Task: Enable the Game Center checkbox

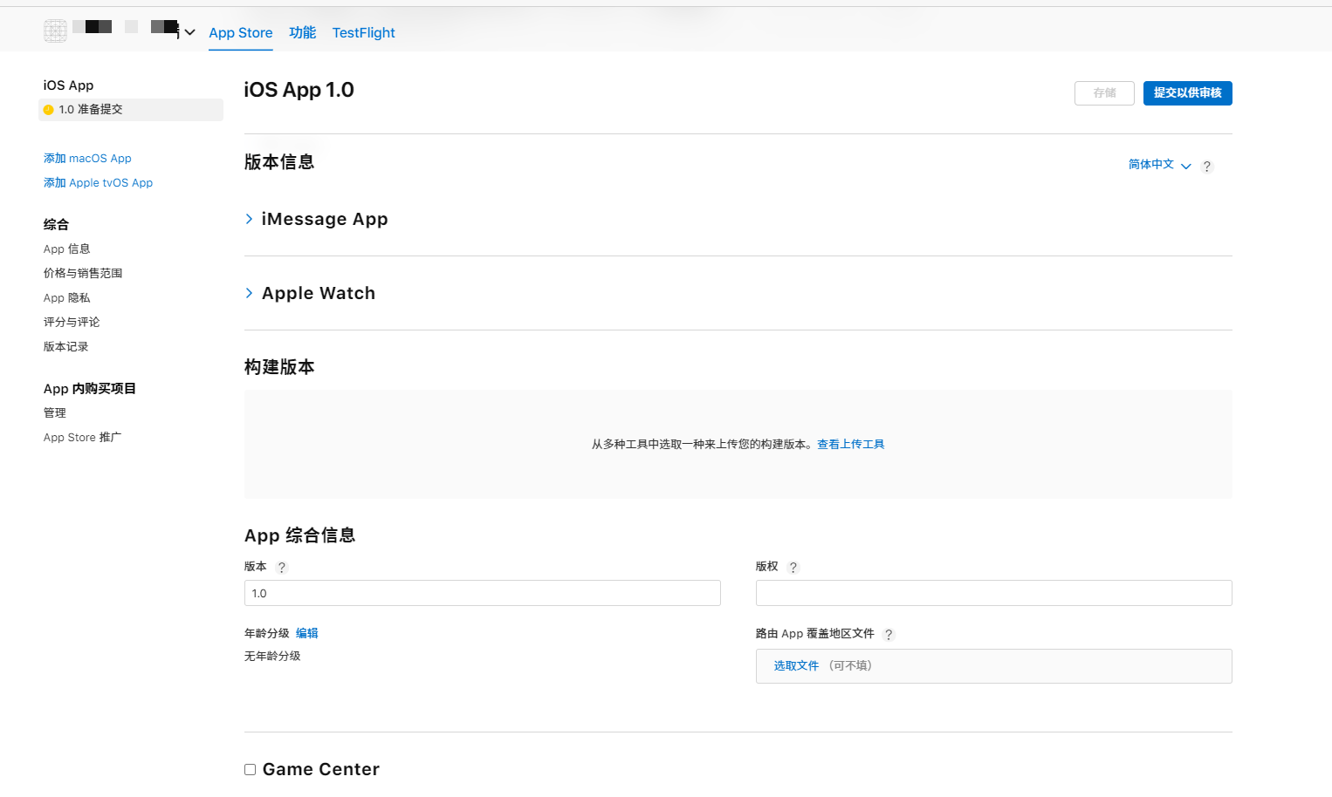Action: pos(251,769)
